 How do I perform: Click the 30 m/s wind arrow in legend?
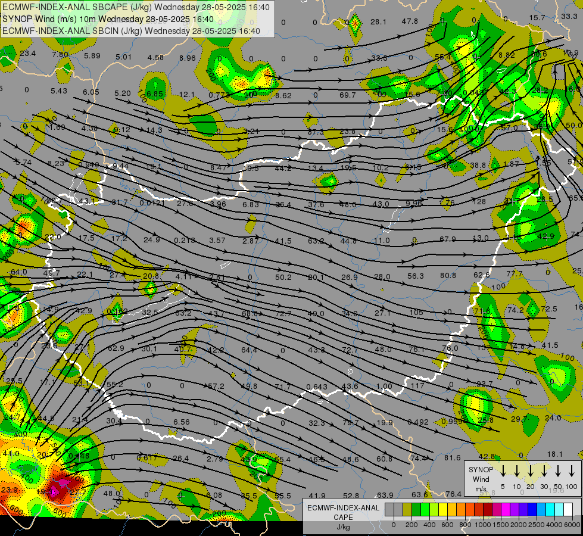[544, 471]
